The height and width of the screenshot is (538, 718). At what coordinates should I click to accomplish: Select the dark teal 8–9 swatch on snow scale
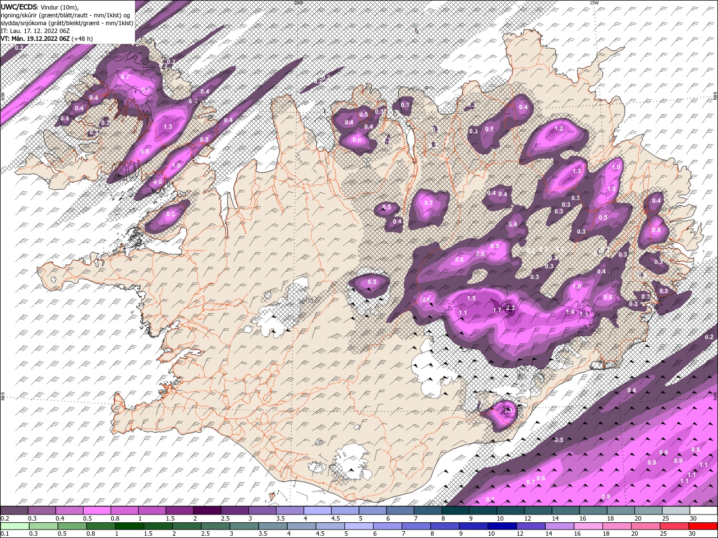(455, 511)
